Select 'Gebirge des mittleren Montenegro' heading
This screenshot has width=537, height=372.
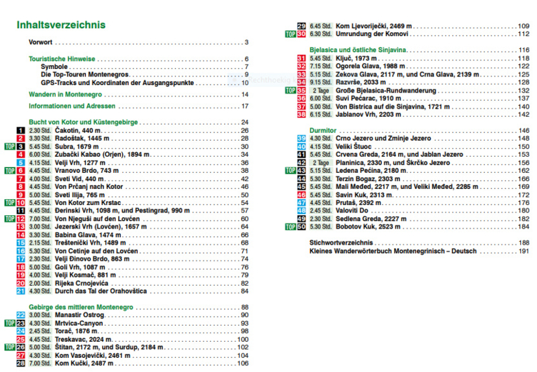pyautogui.click(x=81, y=307)
